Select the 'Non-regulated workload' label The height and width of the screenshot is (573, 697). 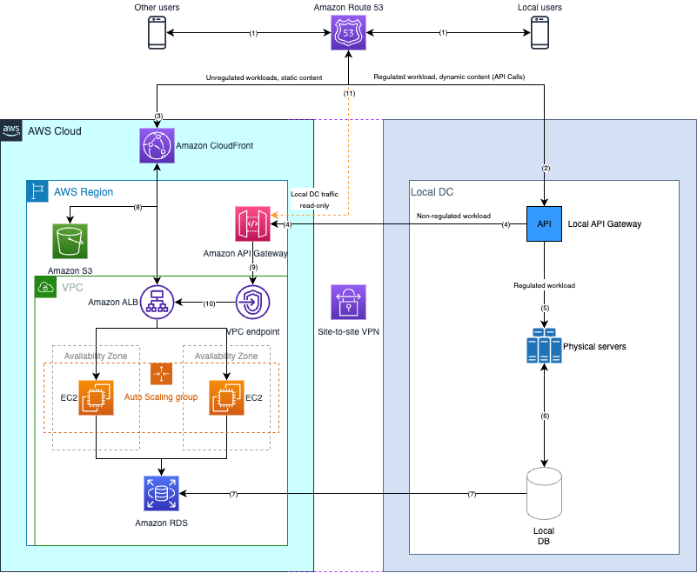[453, 216]
